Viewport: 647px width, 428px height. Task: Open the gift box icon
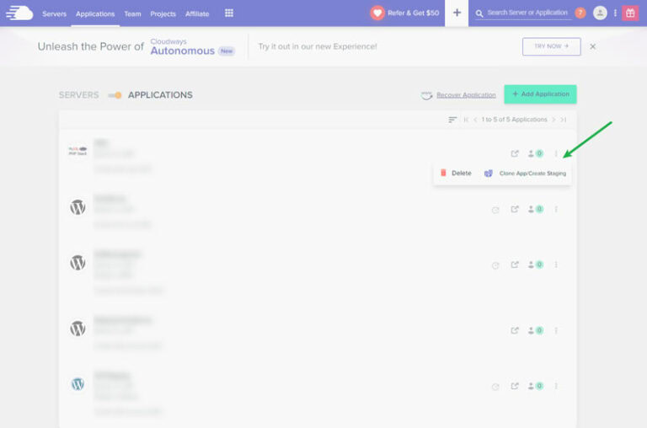(629, 13)
